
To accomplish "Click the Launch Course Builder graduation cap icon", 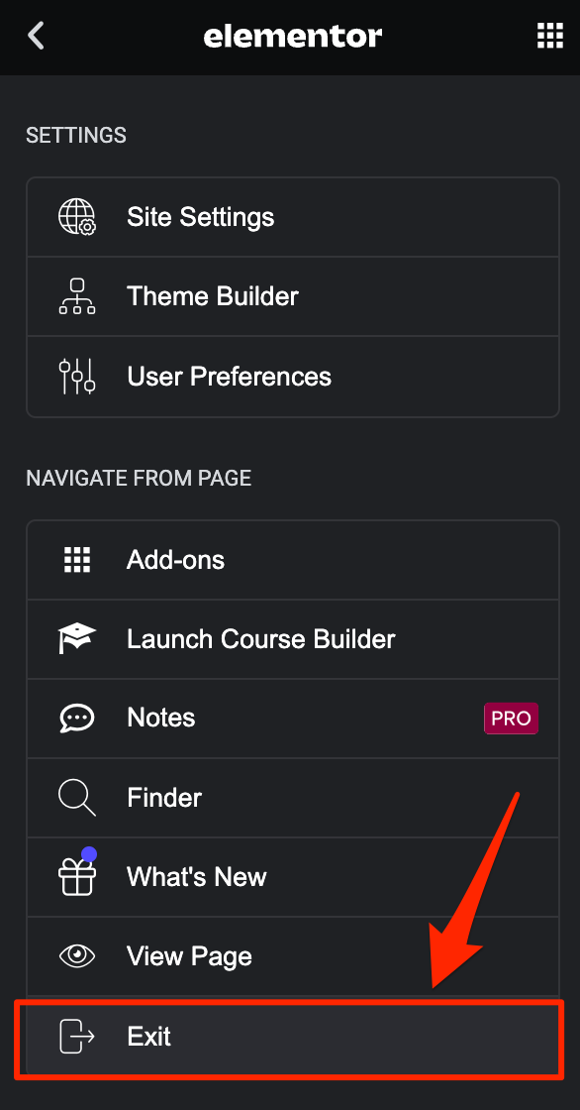I will (77, 638).
